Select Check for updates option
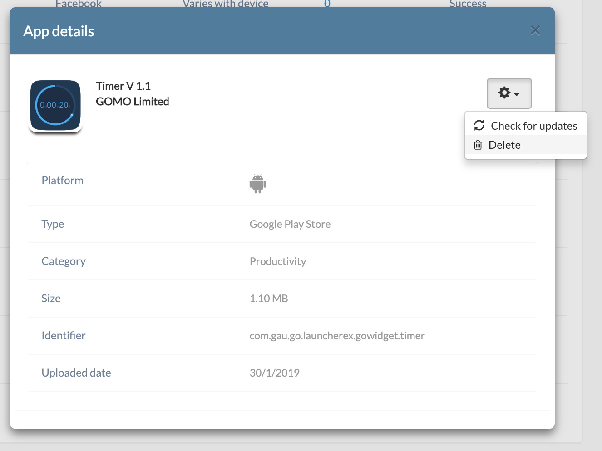 pos(526,126)
